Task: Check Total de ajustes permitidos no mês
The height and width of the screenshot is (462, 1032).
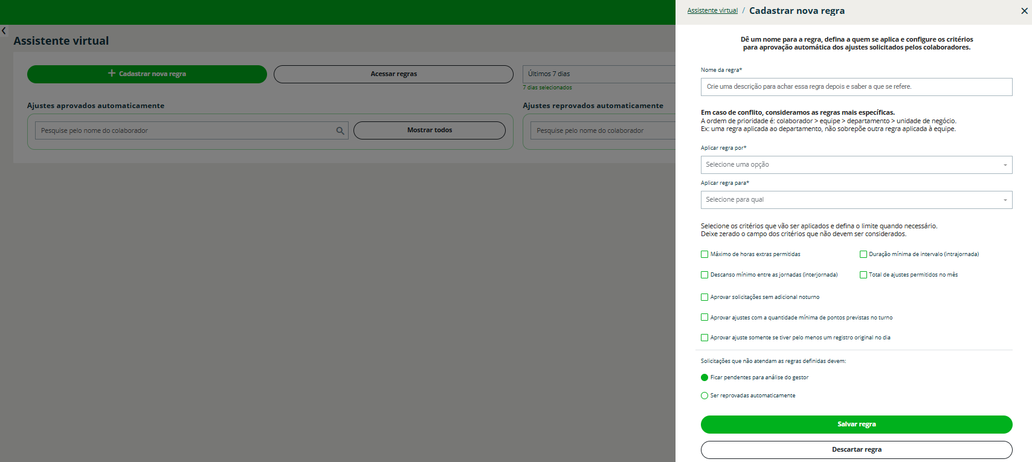Action: click(863, 275)
